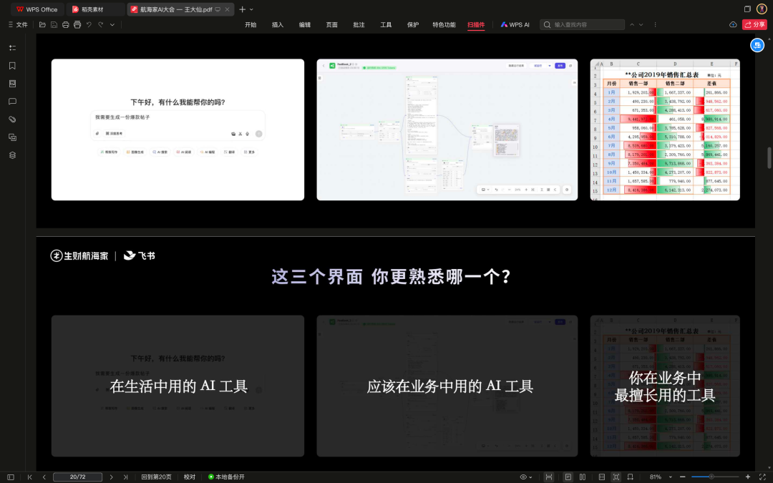The width and height of the screenshot is (773, 483).
Task: Launch the WPS AI assistant
Action: 515,24
